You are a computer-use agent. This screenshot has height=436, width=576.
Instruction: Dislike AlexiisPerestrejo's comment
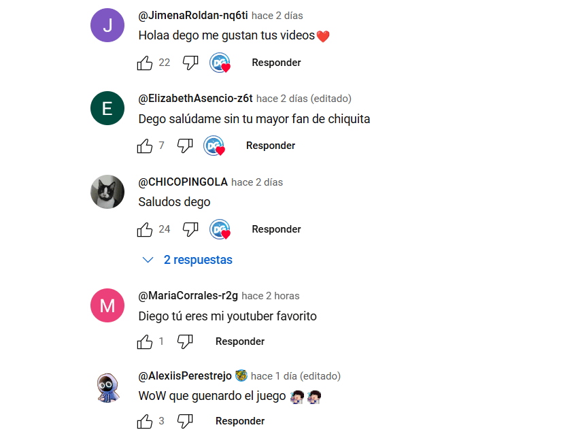[x=185, y=421]
